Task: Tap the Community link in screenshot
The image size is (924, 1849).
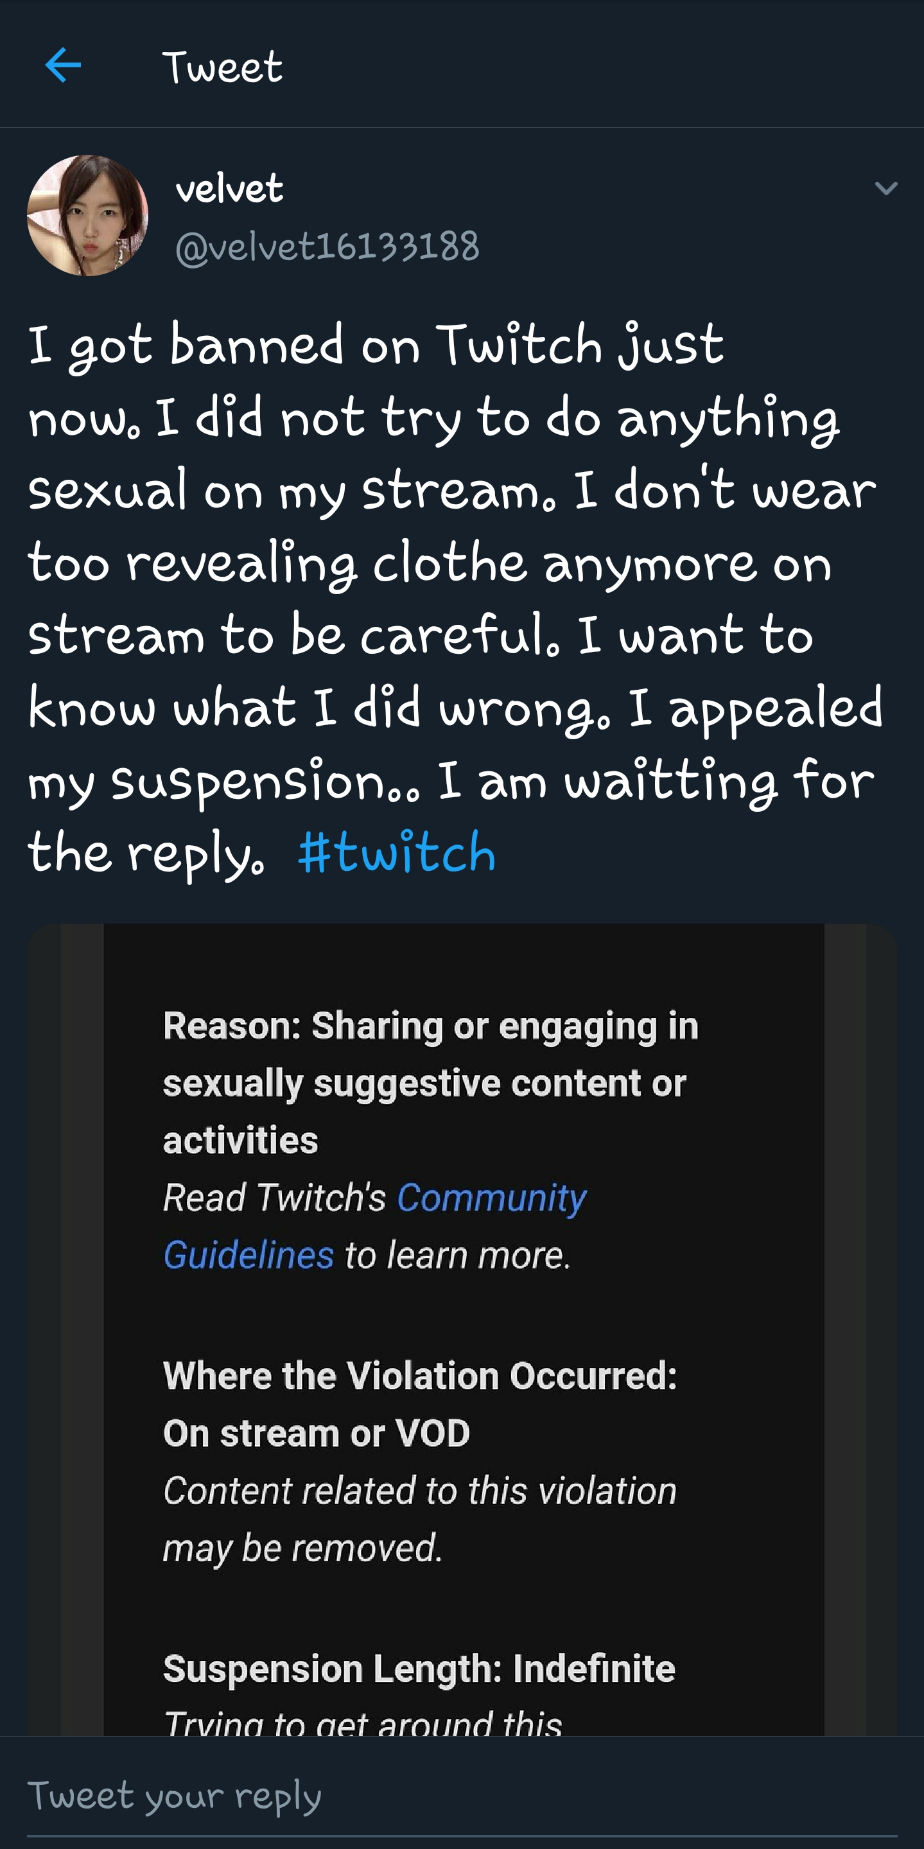Action: click(x=491, y=1197)
